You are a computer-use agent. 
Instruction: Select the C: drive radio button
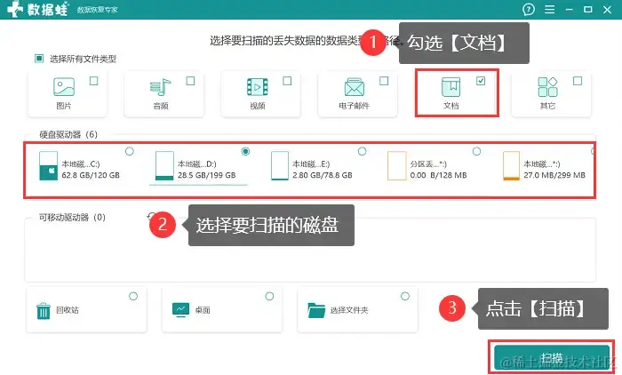coord(130,151)
